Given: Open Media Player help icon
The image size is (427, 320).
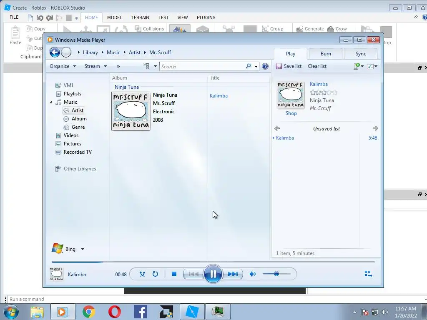Looking at the screenshot, I should coord(265,66).
